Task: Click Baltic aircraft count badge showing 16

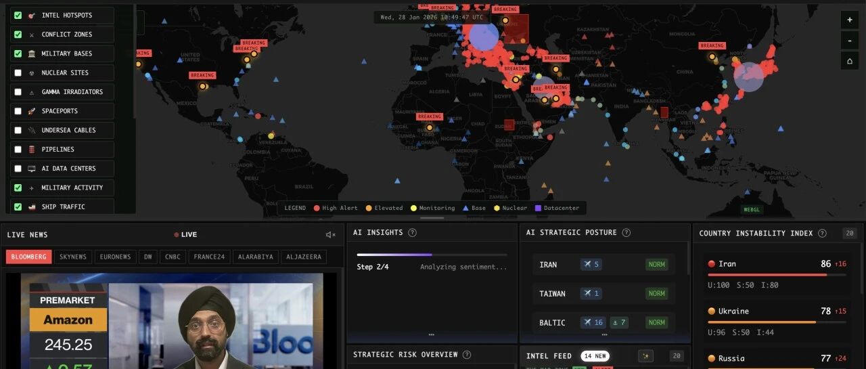Action: 593,323
